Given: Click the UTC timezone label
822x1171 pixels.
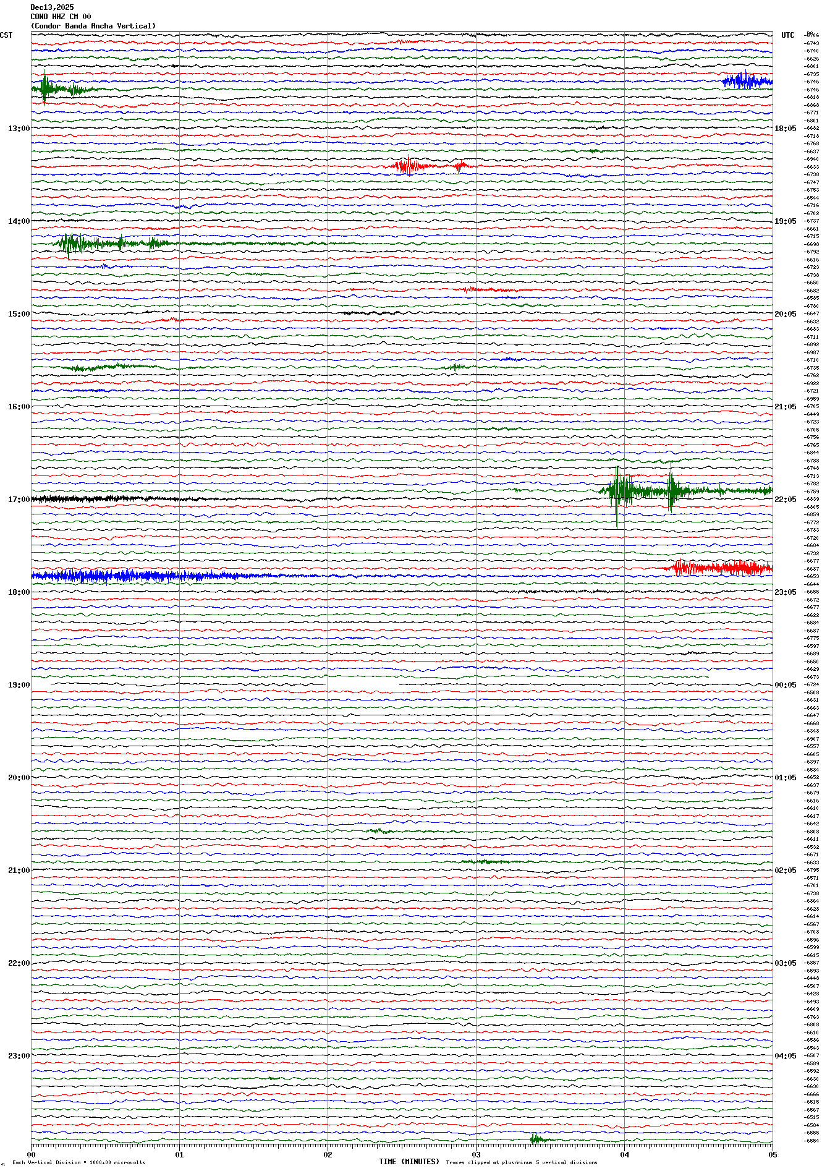Looking at the screenshot, I should 787,35.
